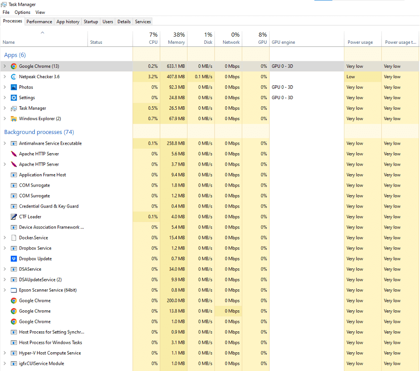This screenshot has width=420, height=371.
Task: Sort by the Network column header
Action: pyautogui.click(x=229, y=38)
